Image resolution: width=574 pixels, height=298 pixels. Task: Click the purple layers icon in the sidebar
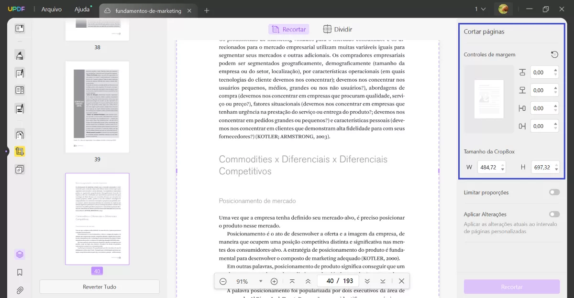(x=19, y=254)
